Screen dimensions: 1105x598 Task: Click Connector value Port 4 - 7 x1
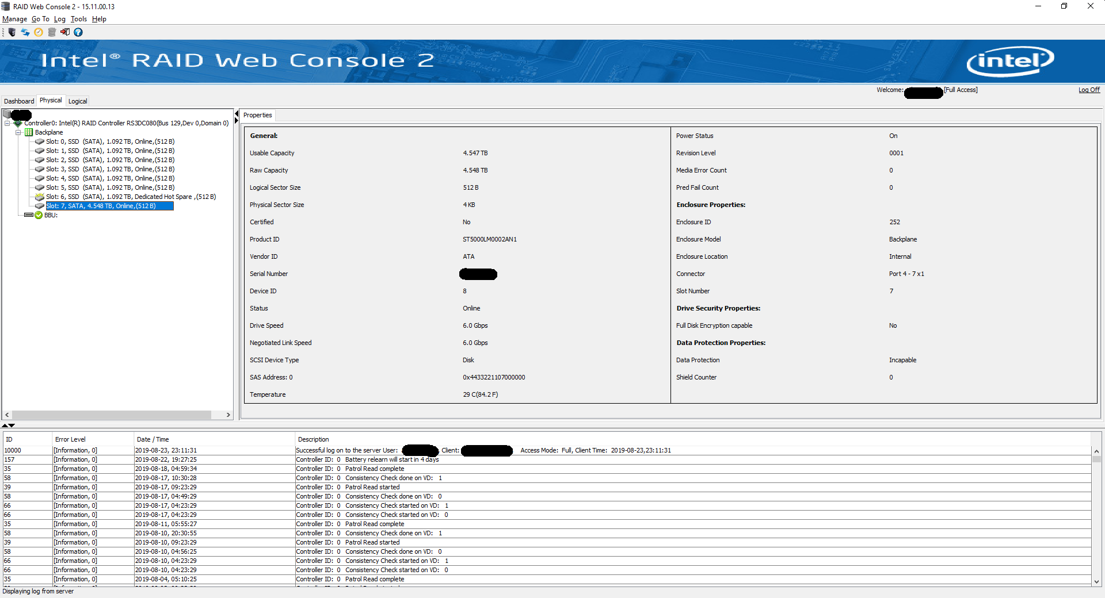(906, 274)
